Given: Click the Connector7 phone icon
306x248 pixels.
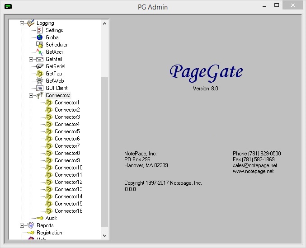Looking at the screenshot, I should tap(49, 146).
